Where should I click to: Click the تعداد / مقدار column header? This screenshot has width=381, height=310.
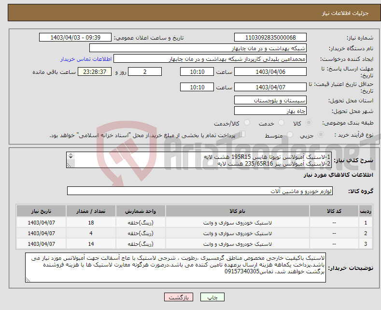[x=91, y=211]
